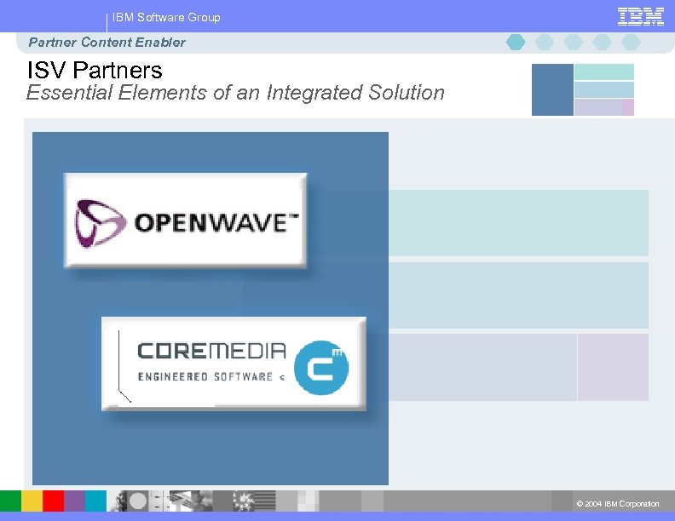
Task: Select "Essential Elements of an Integrated Solution" text
Action: coord(235,93)
